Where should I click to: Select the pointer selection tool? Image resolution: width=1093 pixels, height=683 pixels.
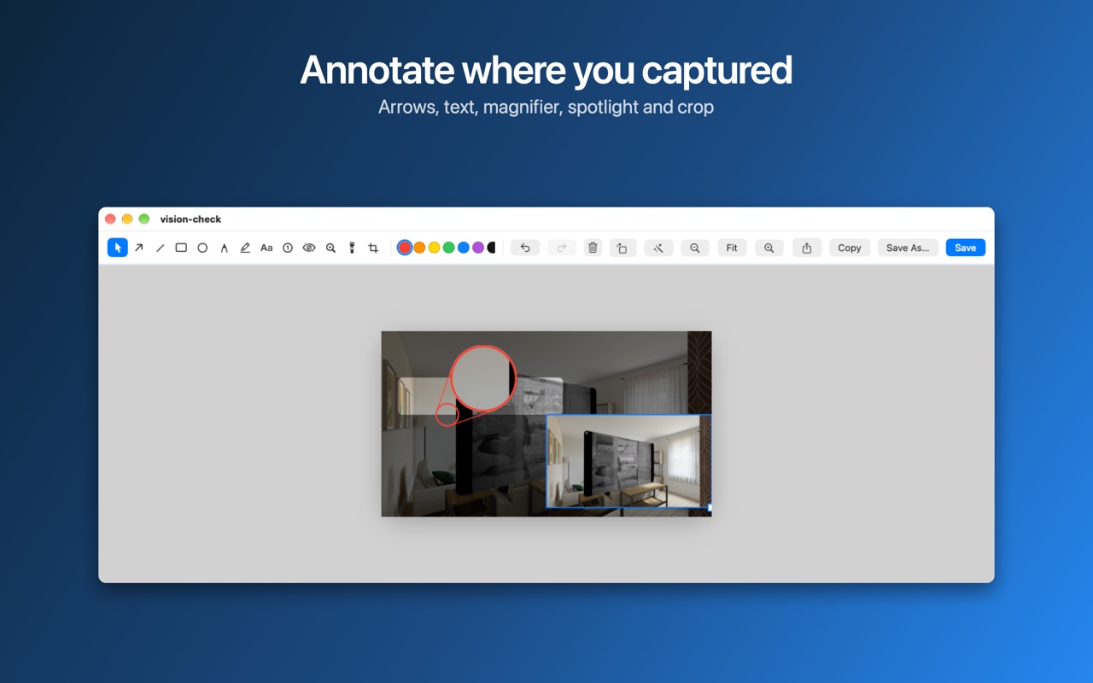118,248
